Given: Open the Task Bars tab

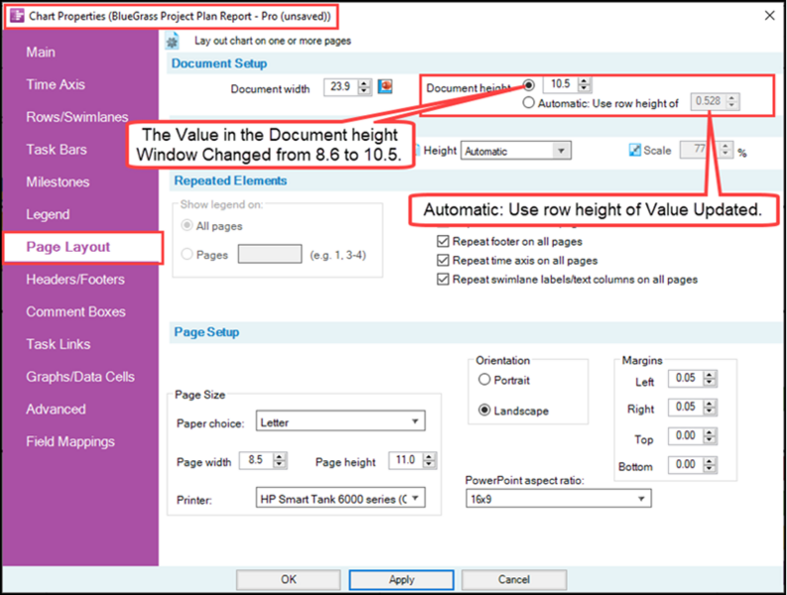Looking at the screenshot, I should coord(57,150).
